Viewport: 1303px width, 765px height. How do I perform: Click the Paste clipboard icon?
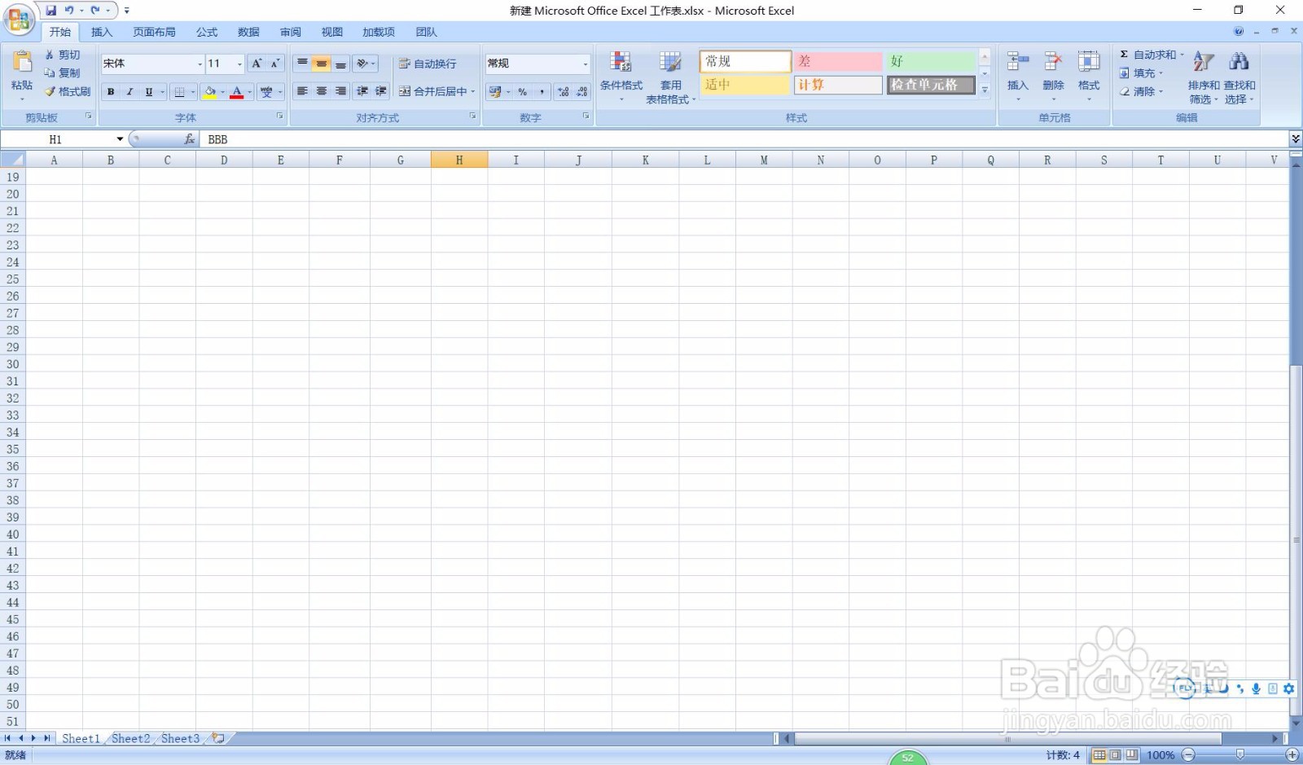22,62
